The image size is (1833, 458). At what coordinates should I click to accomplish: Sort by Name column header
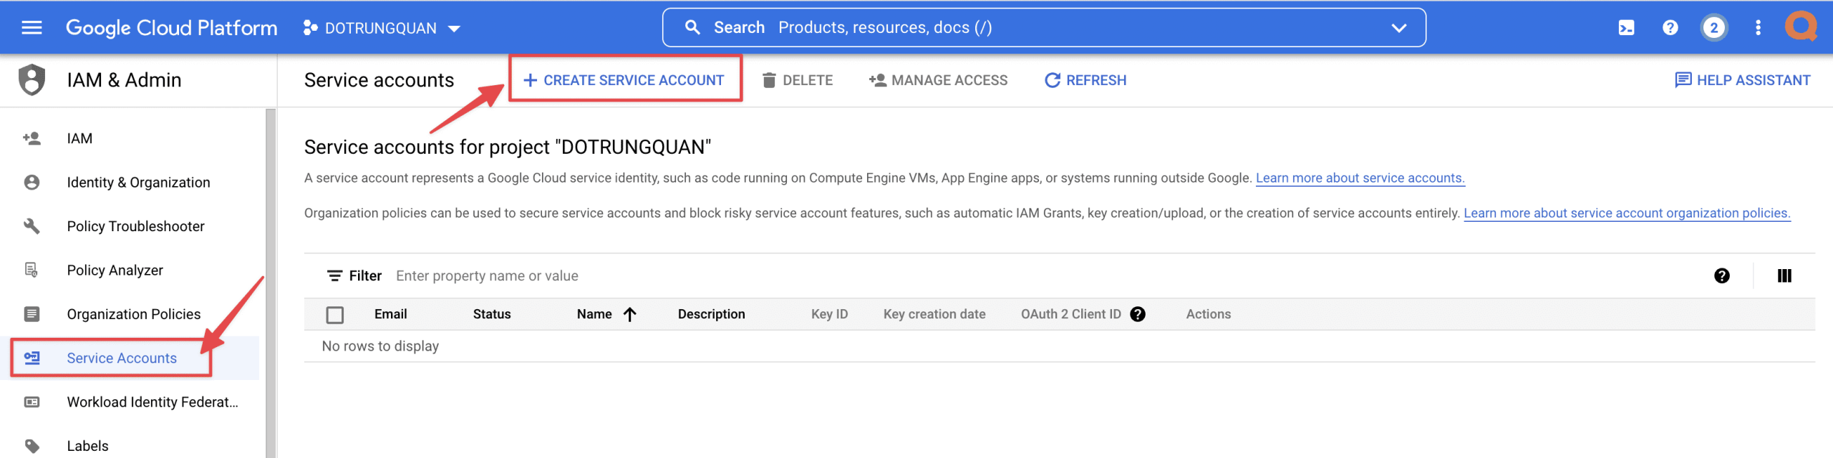[594, 314]
